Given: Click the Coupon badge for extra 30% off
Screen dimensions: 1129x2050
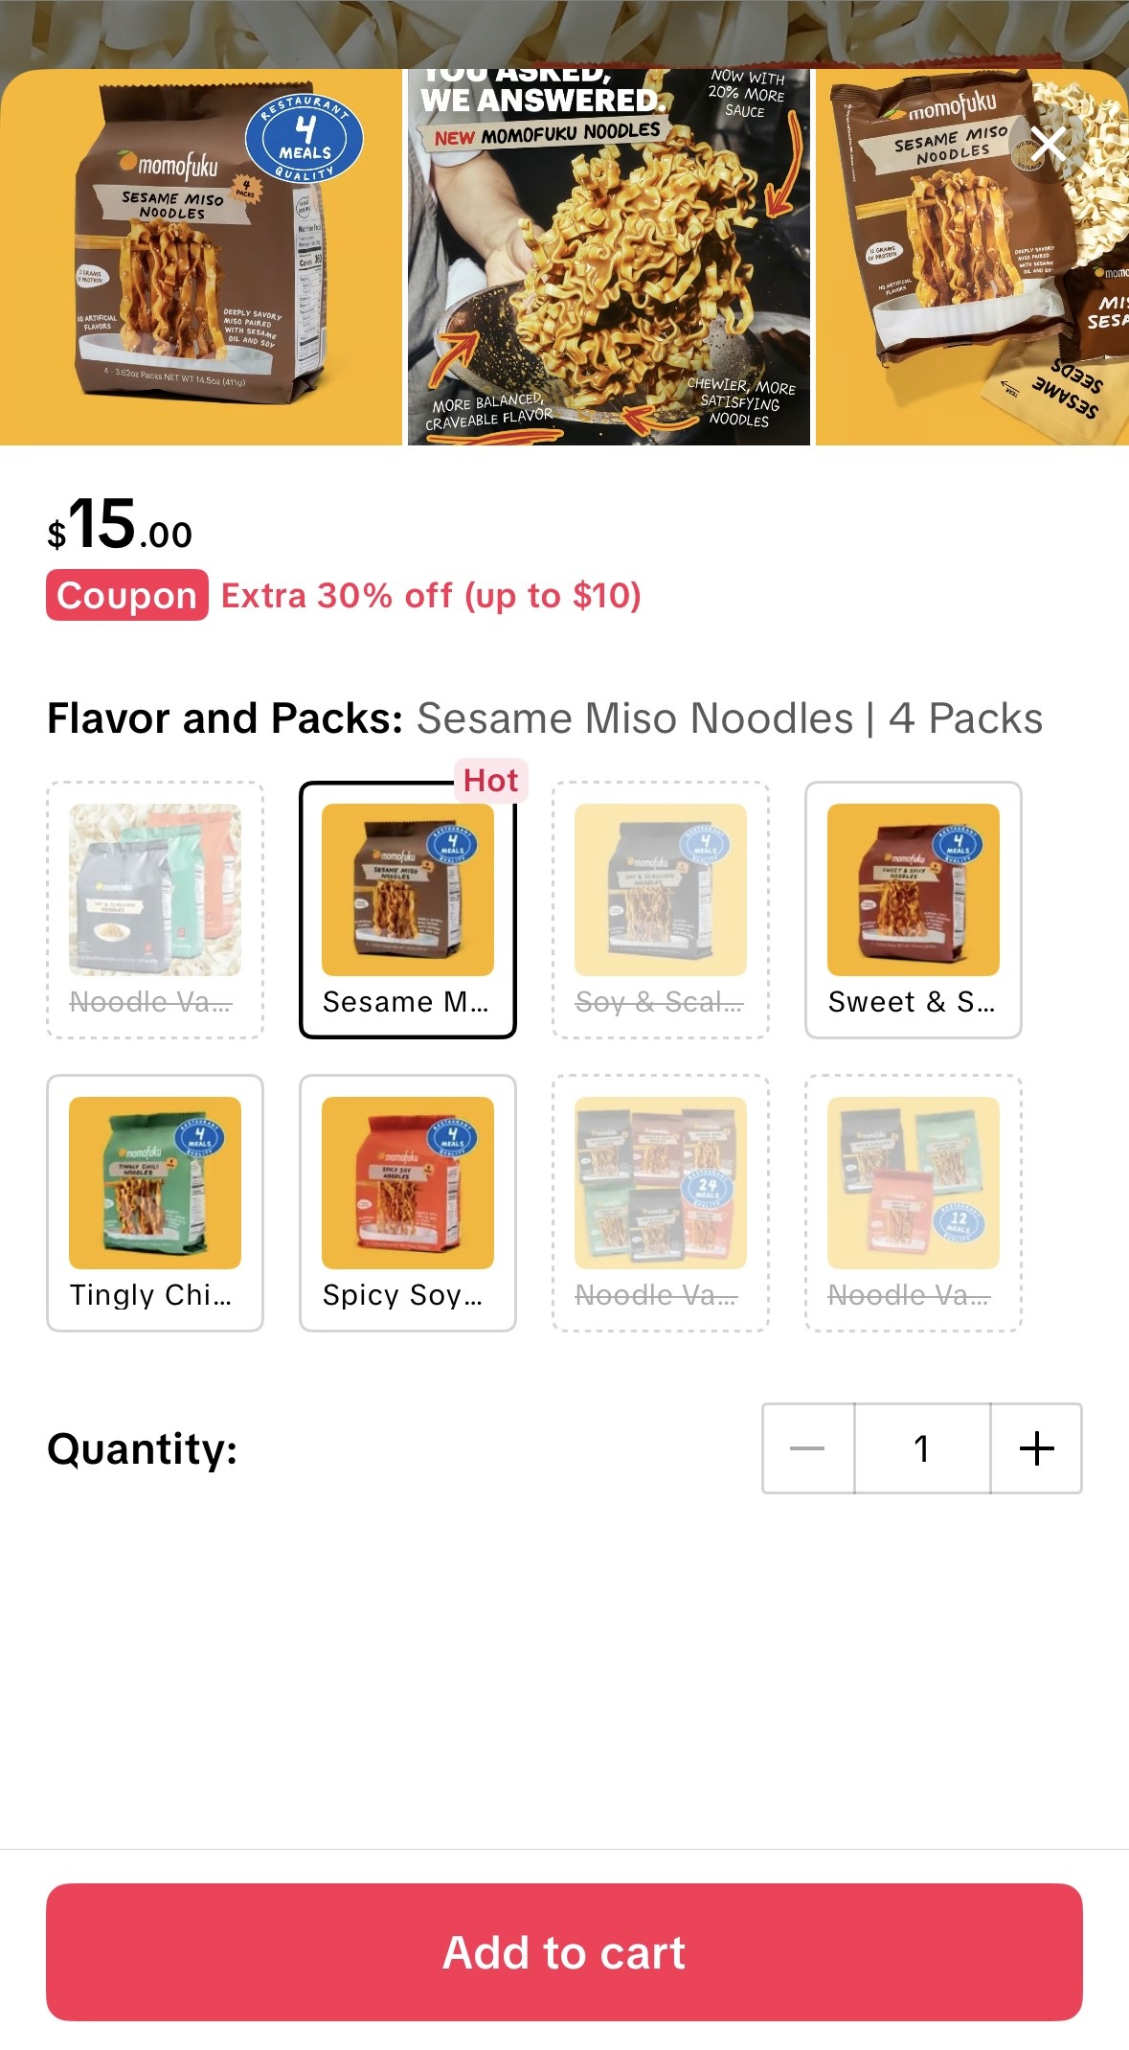Looking at the screenshot, I should pos(125,595).
